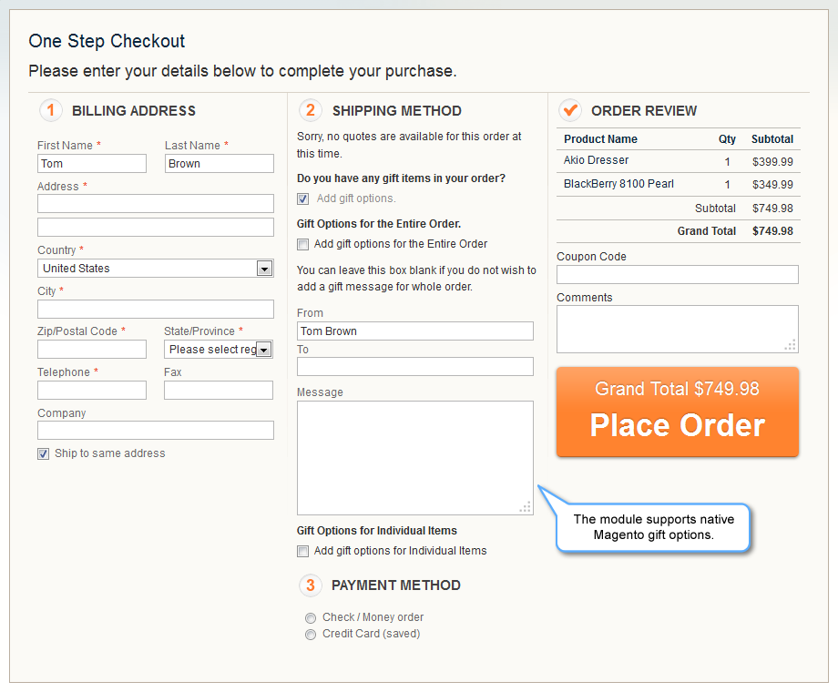
Task: Toggle Ship to same address checkbox
Action: click(44, 453)
